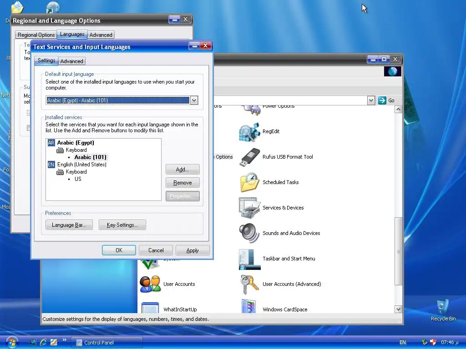The height and width of the screenshot is (349, 466).
Task: Click the AR language badge in installed services
Action: point(51,143)
